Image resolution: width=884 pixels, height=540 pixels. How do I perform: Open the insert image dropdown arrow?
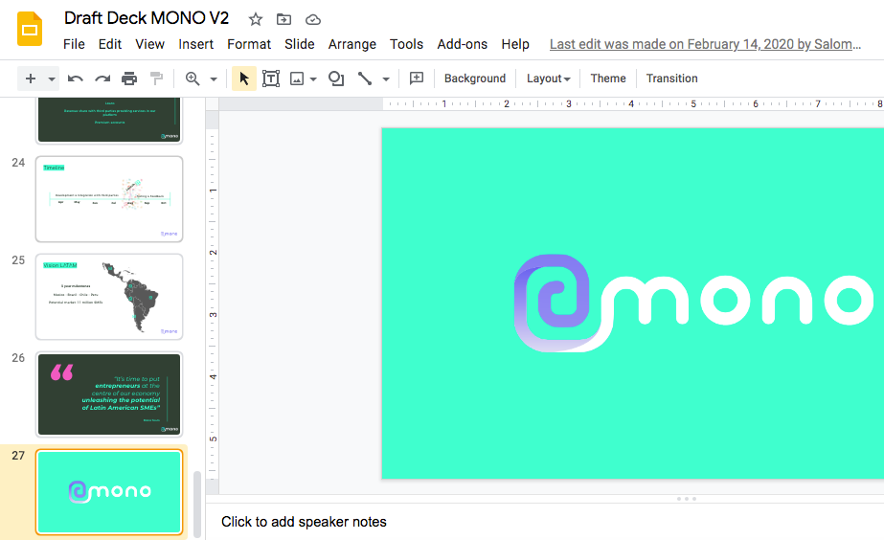[x=313, y=79]
